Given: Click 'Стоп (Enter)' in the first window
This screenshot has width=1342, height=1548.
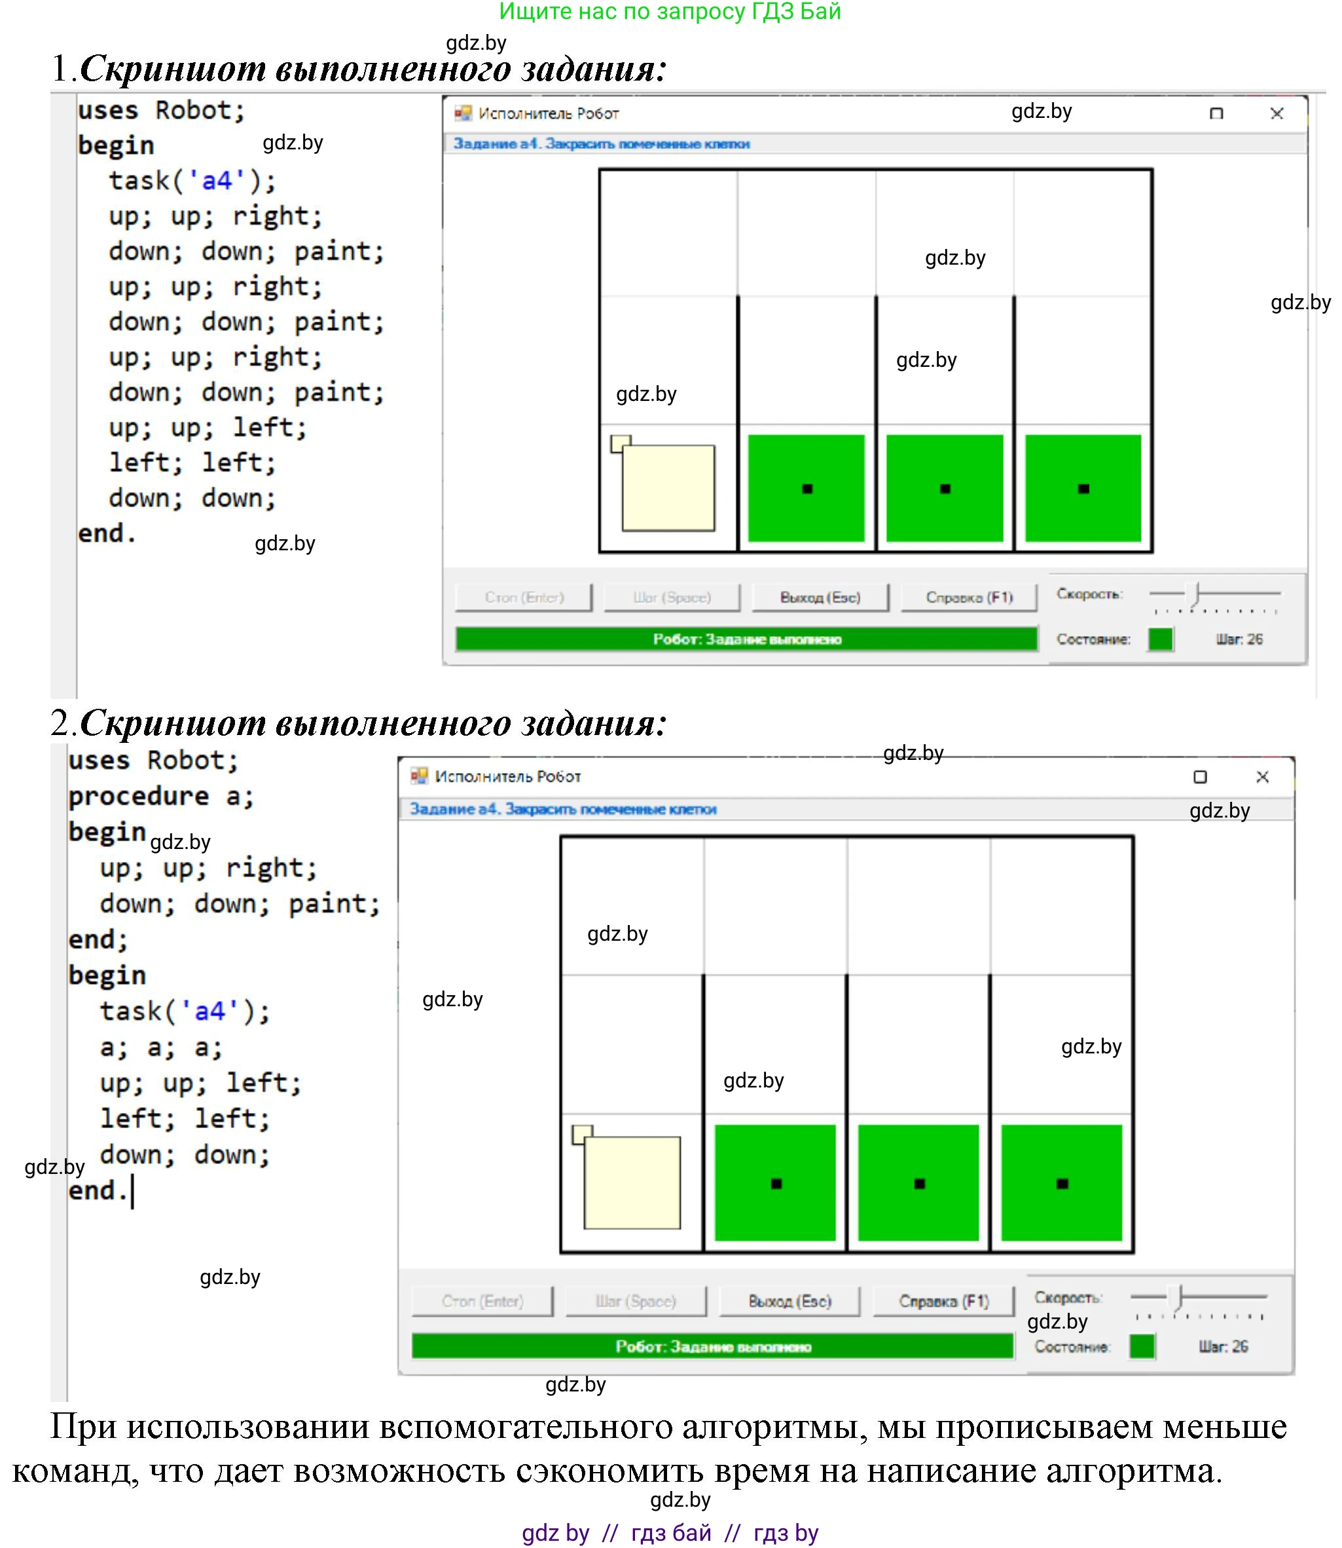Looking at the screenshot, I should (x=524, y=597).
